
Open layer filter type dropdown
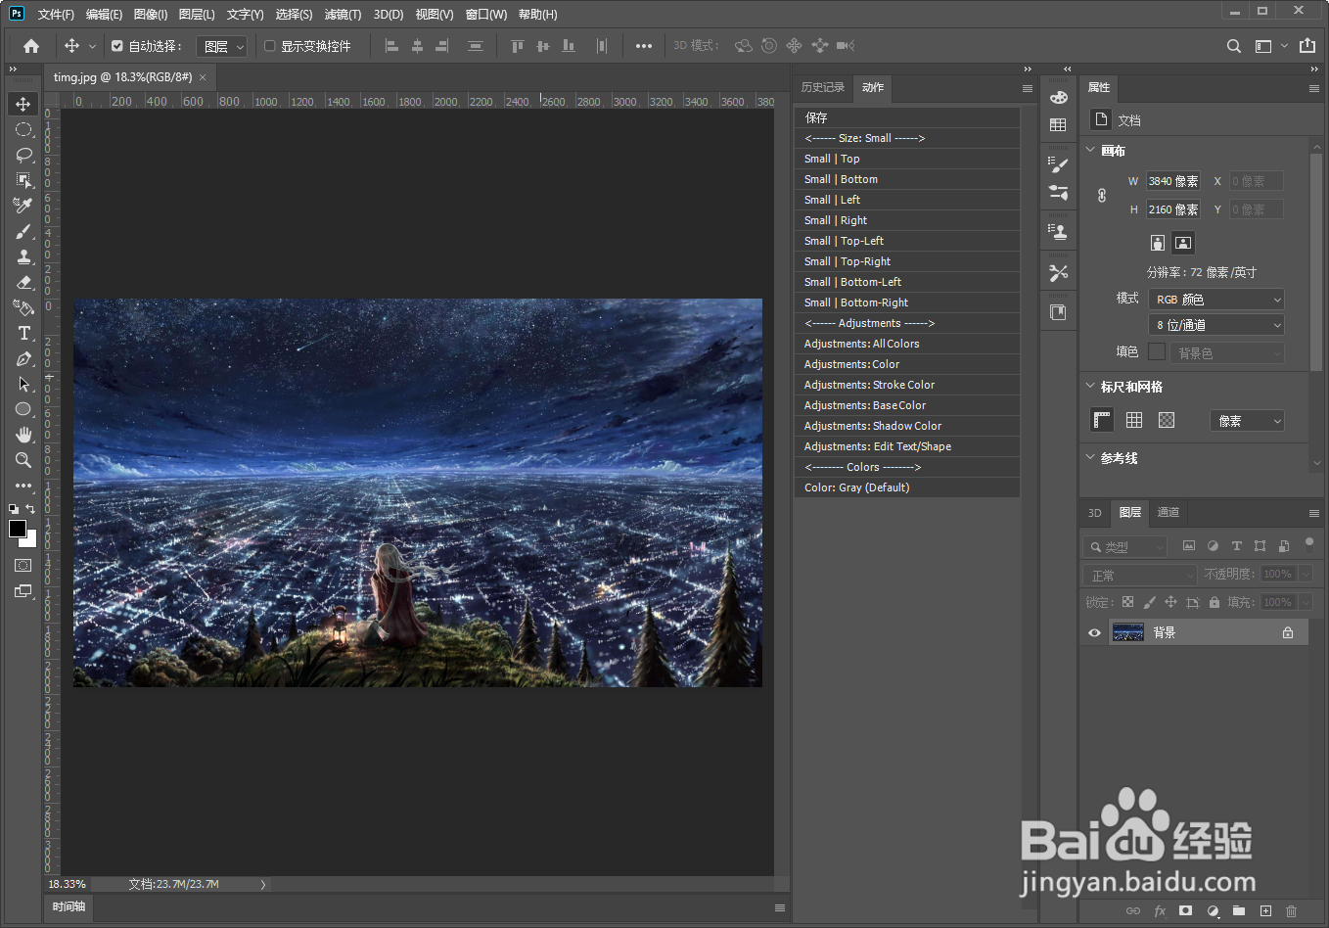point(1125,546)
